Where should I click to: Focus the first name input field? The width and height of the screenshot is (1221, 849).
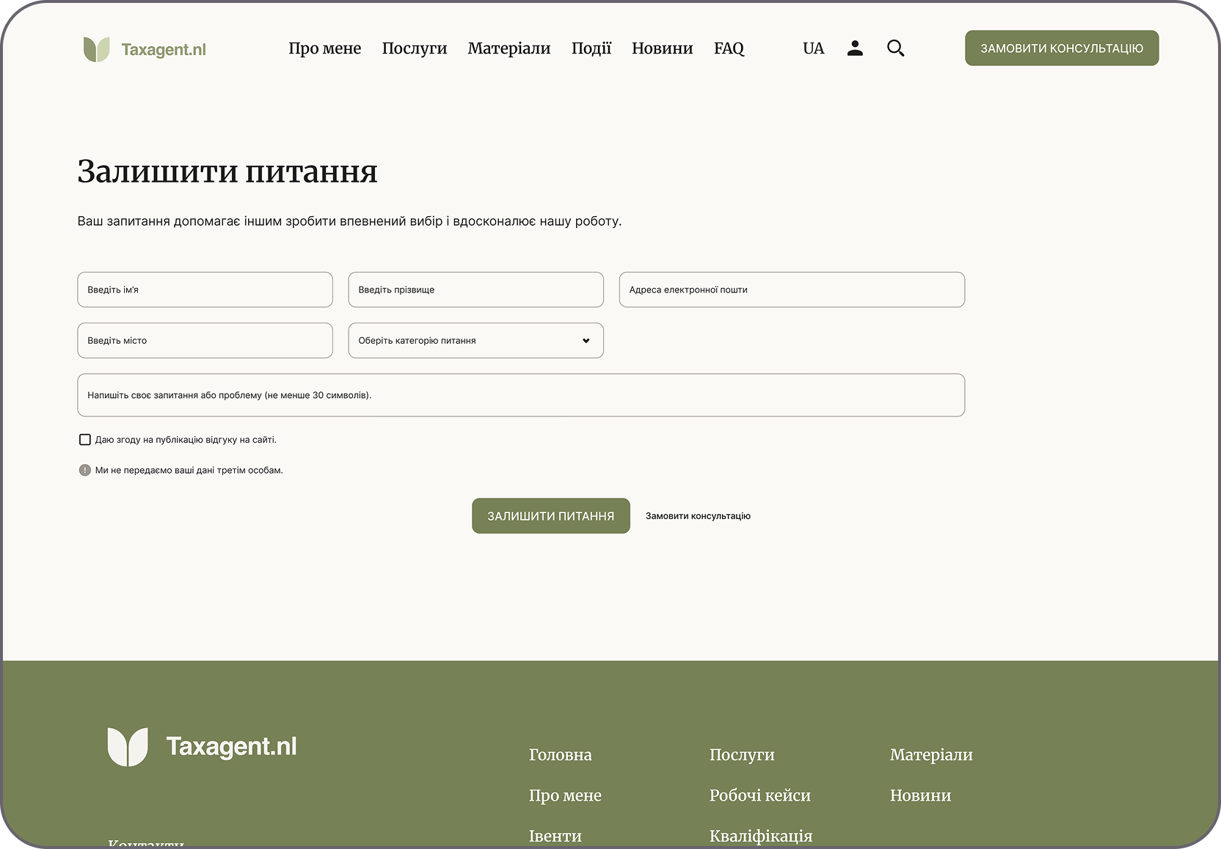click(x=205, y=290)
